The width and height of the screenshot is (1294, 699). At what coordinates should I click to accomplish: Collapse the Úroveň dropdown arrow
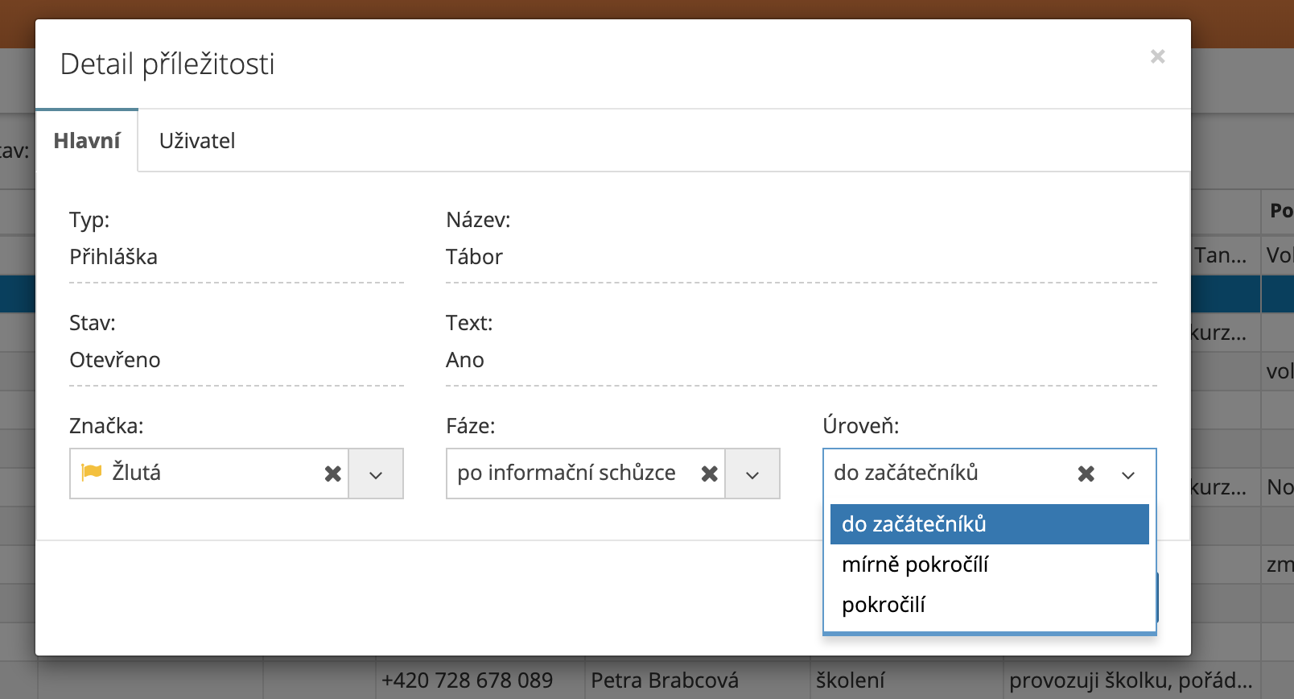1128,474
